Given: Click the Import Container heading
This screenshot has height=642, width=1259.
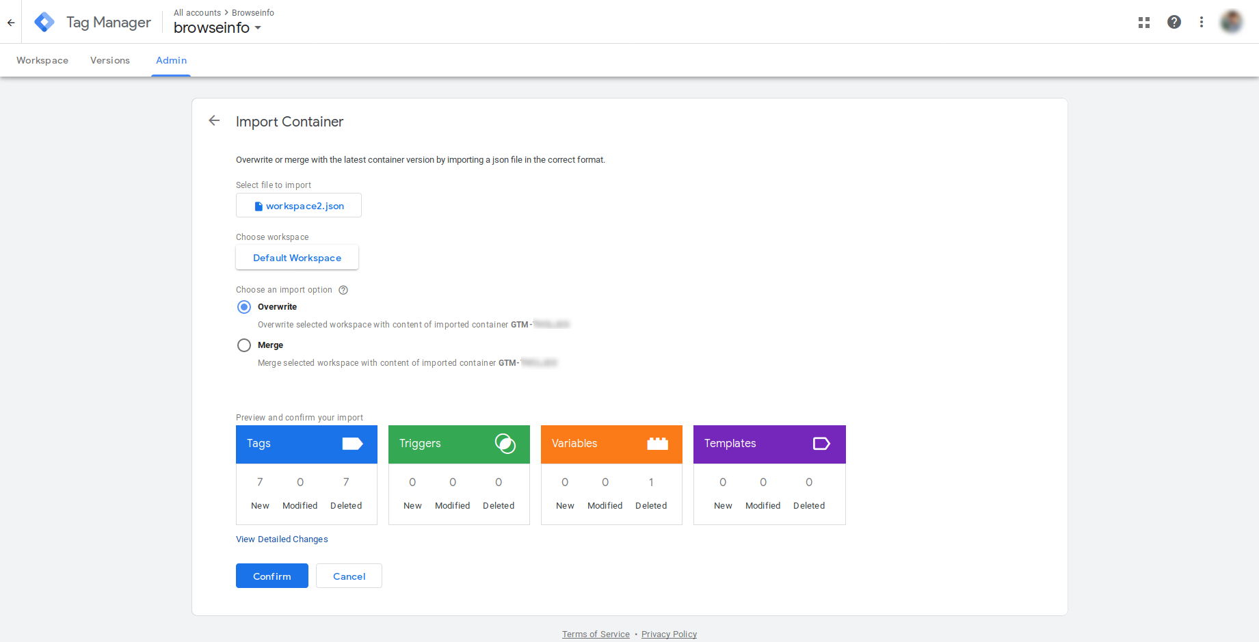Looking at the screenshot, I should 289,122.
